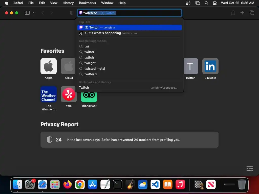Open the LinkedIn favorite
The image size is (259, 194).
(x=210, y=66)
